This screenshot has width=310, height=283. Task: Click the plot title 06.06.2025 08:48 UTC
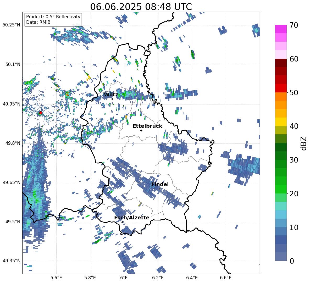tap(141, 7)
